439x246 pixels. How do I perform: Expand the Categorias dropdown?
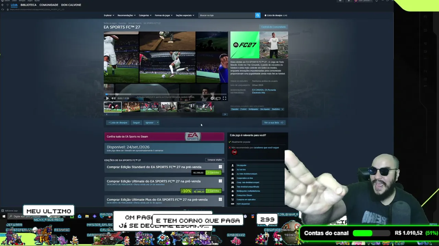click(x=145, y=15)
